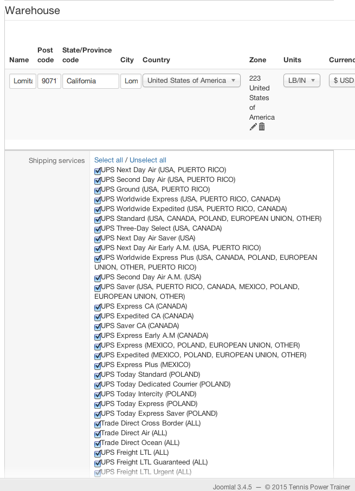The image size is (355, 491).
Task: Toggle Trade Direct Ocean (ALL)
Action: (x=98, y=444)
